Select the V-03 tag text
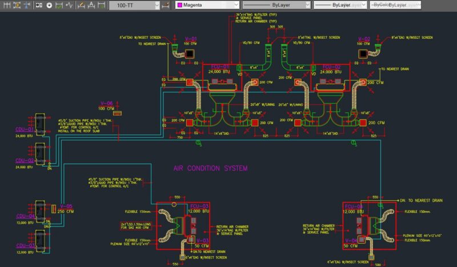 tap(202, 241)
